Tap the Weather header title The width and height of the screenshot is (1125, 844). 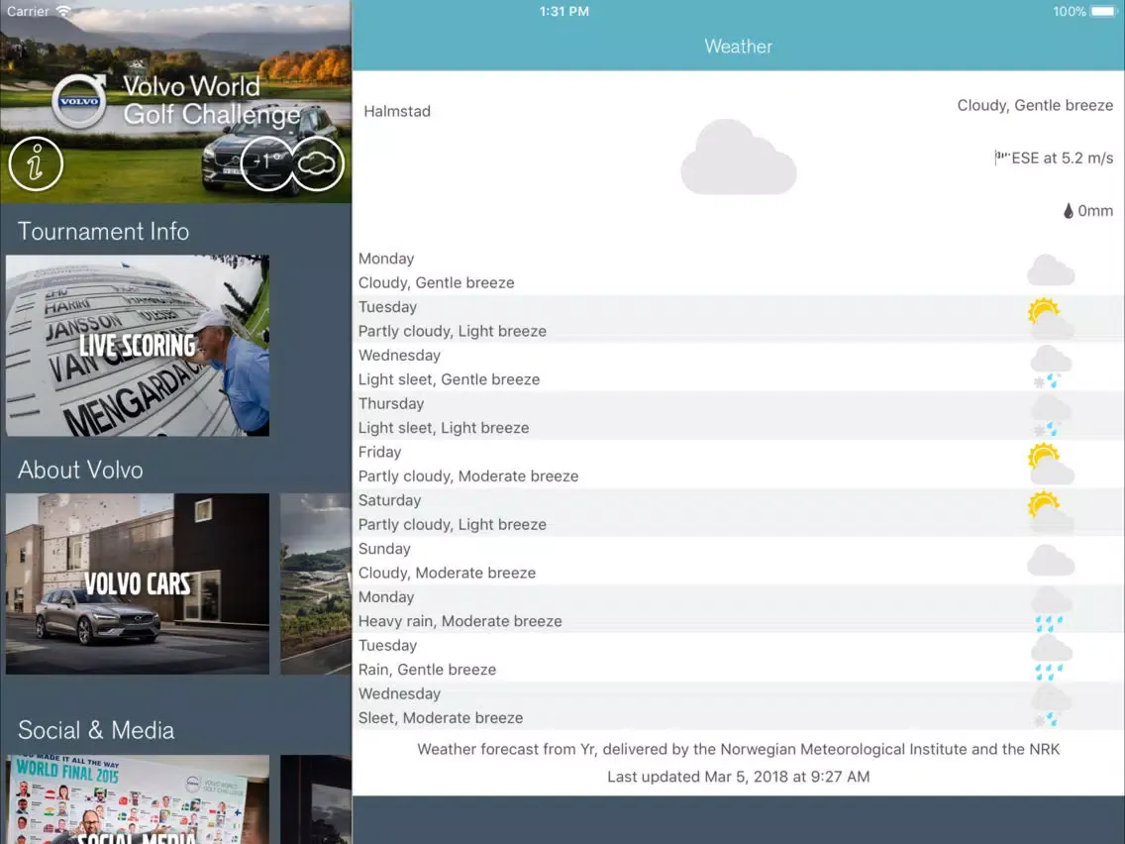739,47
